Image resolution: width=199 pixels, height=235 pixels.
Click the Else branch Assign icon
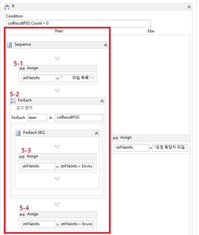click(115, 138)
